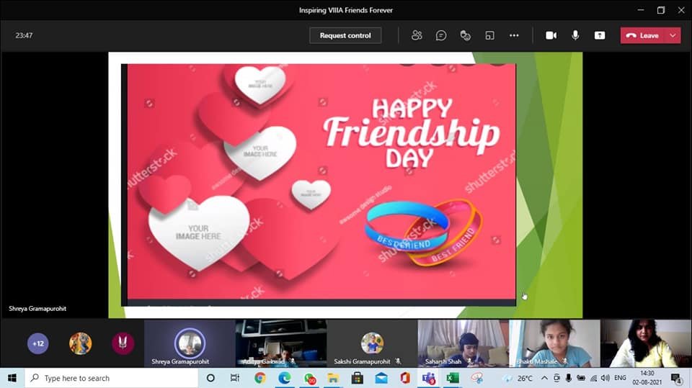Open the clock and calendar flyout
The width and height of the screenshot is (692, 388).
(x=647, y=378)
